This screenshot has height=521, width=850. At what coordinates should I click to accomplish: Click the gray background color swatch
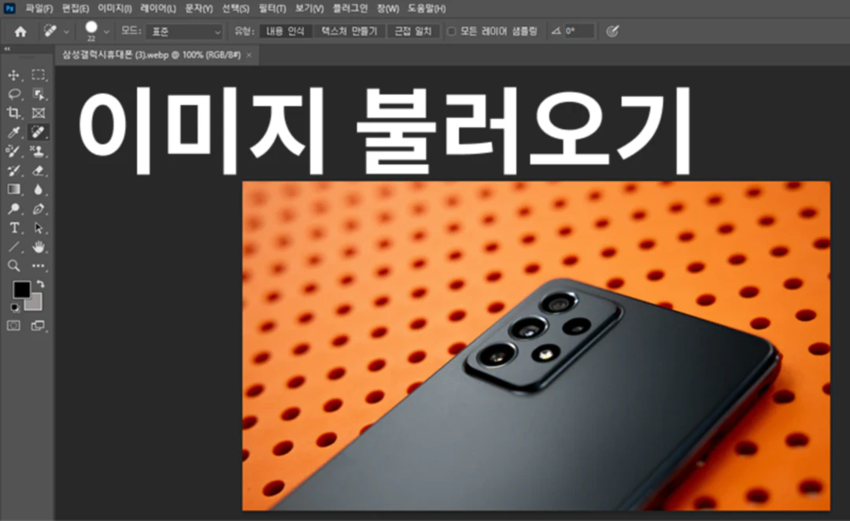tap(35, 304)
